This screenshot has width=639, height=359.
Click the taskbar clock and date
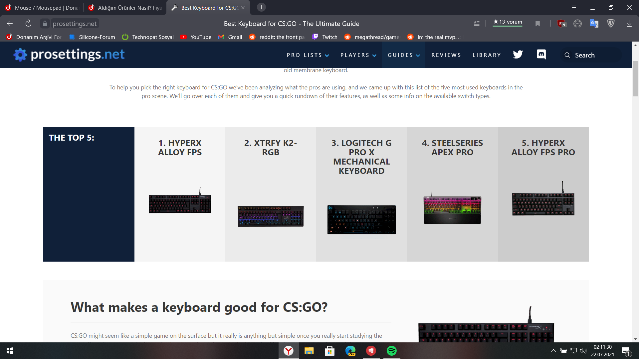pyautogui.click(x=602, y=351)
